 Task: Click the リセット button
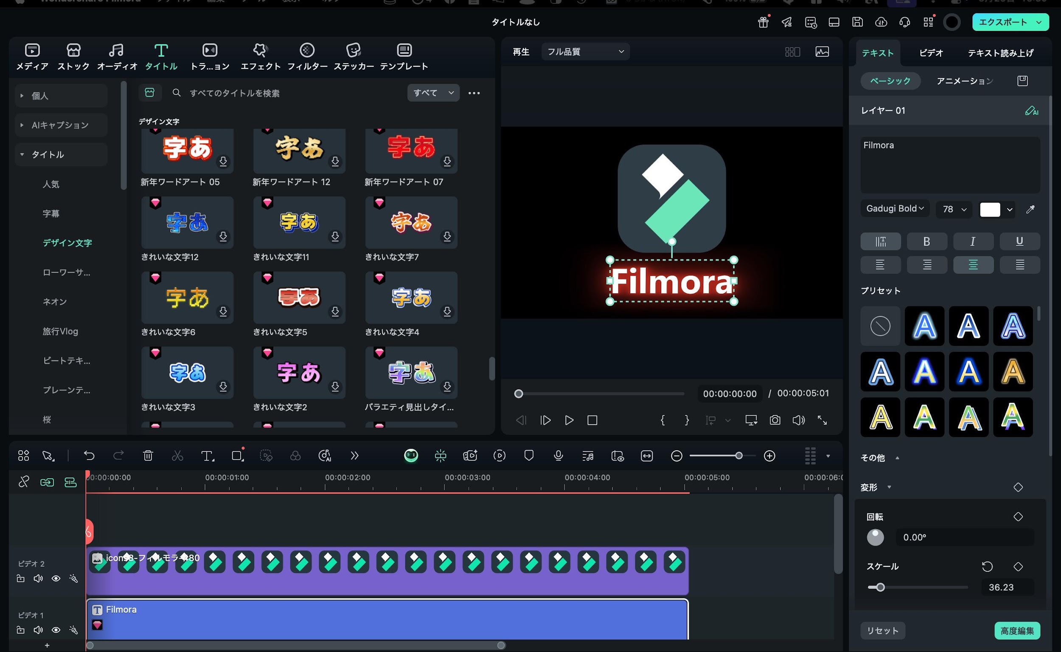click(x=883, y=630)
